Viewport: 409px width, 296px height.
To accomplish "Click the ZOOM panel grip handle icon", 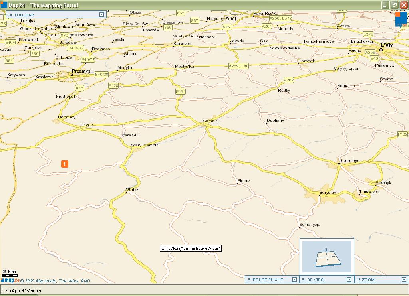I will pos(358,280).
